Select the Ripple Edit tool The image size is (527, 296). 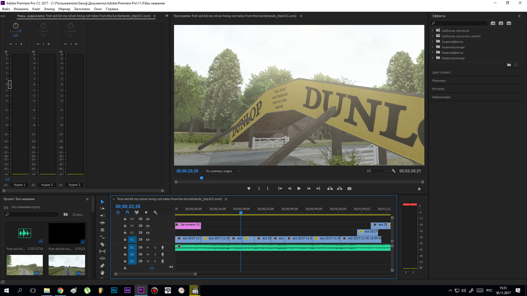point(102,223)
